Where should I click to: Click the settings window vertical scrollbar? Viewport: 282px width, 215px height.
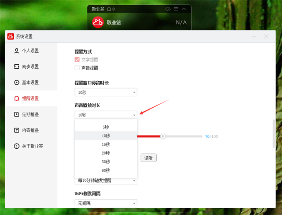(274, 133)
